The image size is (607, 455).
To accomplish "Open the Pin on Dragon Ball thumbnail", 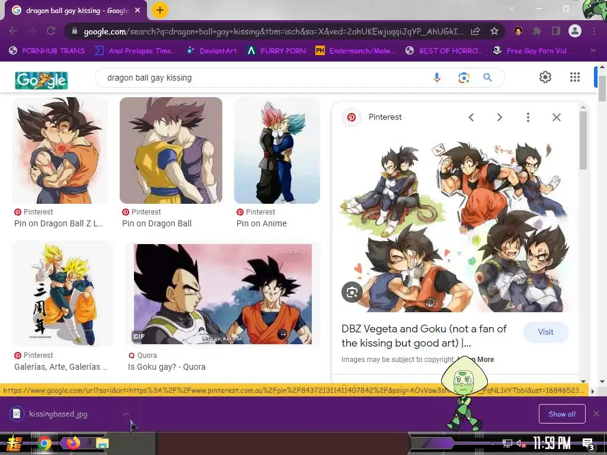I will click(x=171, y=150).
